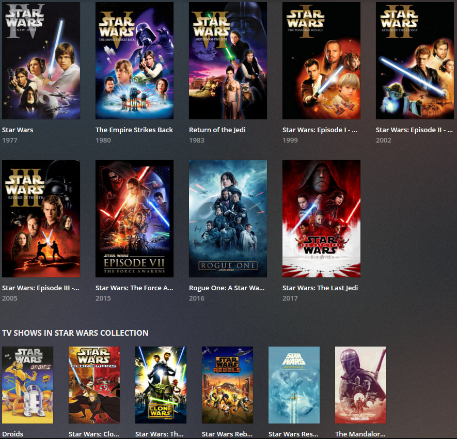The height and width of the screenshot is (439, 457).
Task: Click the 'Star Wars: The Last Jedi' title
Action: pyautogui.click(x=320, y=288)
